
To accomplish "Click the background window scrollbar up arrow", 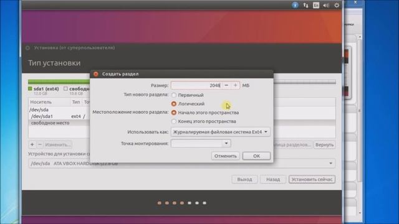I will (x=360, y=37).
